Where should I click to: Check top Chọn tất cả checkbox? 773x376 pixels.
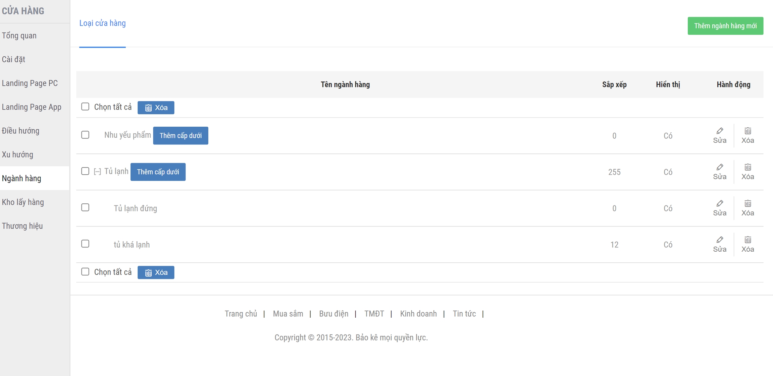(x=85, y=107)
